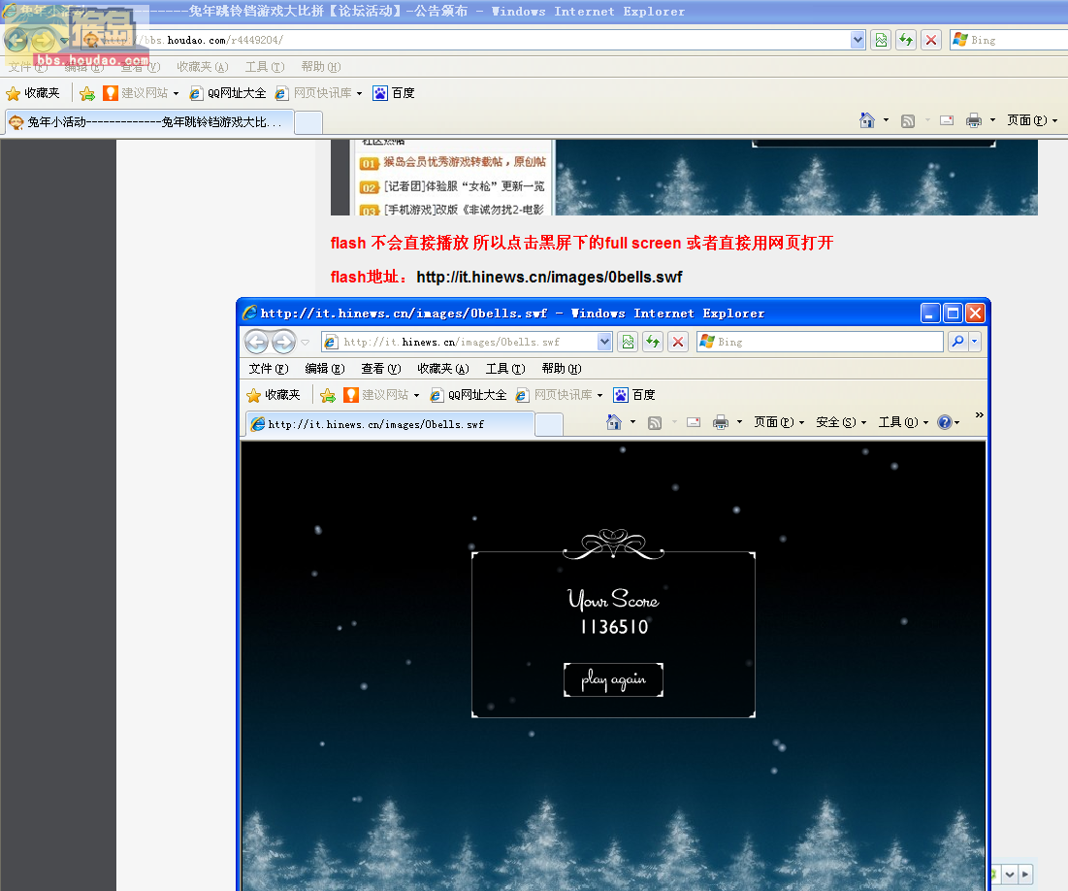1068x891 pixels.
Task: Go back in the 0bells.swf window
Action: pos(257,342)
